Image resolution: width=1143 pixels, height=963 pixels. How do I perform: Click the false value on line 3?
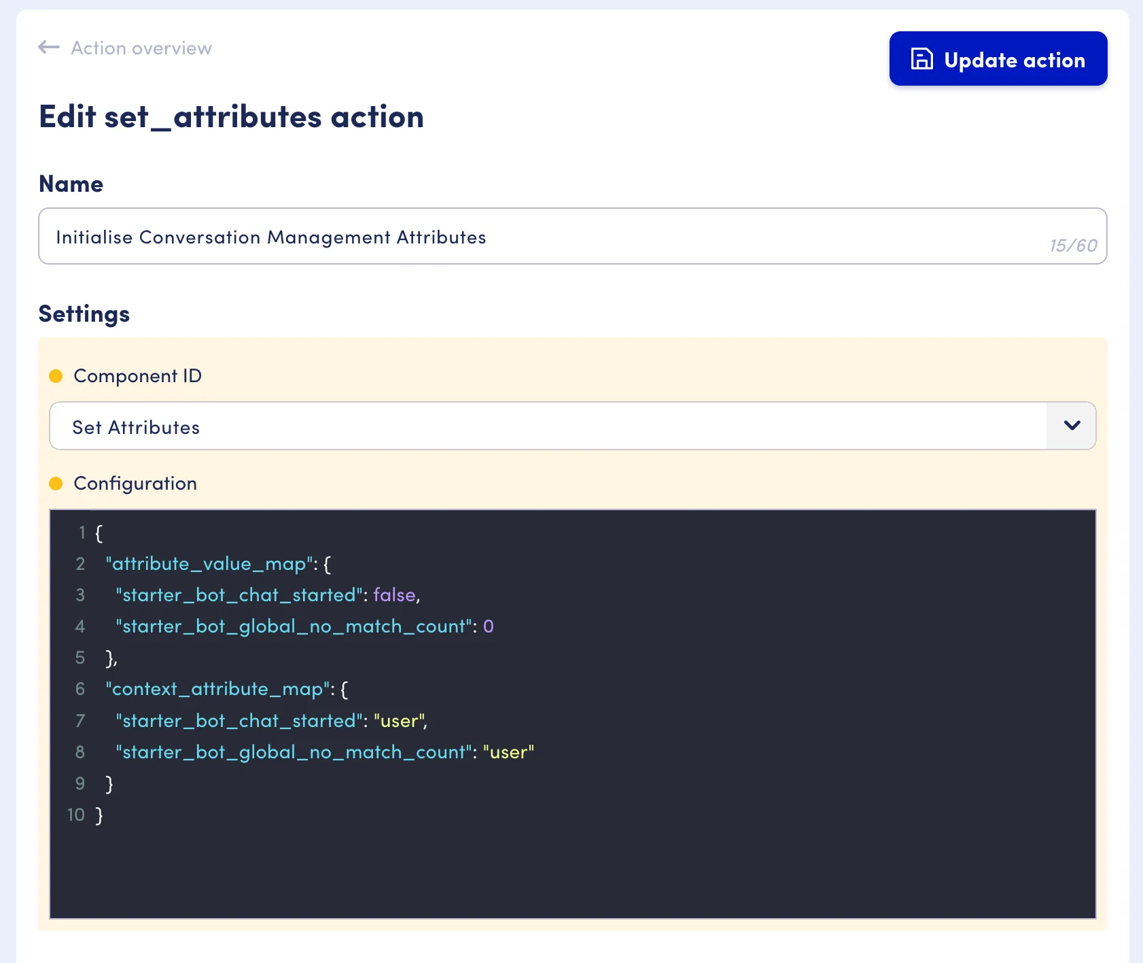point(394,595)
